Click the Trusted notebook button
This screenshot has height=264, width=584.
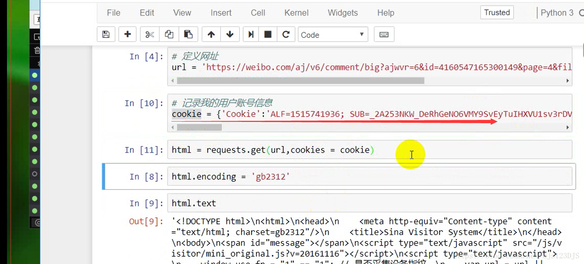(497, 12)
